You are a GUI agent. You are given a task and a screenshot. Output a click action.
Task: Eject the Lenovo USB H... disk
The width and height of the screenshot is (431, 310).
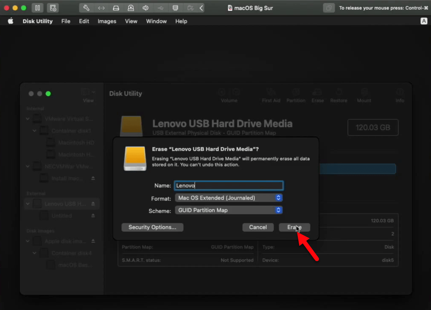coord(93,204)
